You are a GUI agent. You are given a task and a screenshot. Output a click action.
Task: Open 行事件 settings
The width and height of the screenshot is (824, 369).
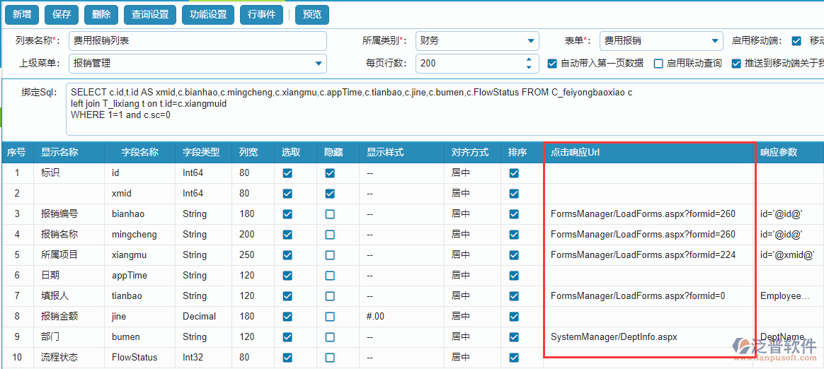click(261, 15)
